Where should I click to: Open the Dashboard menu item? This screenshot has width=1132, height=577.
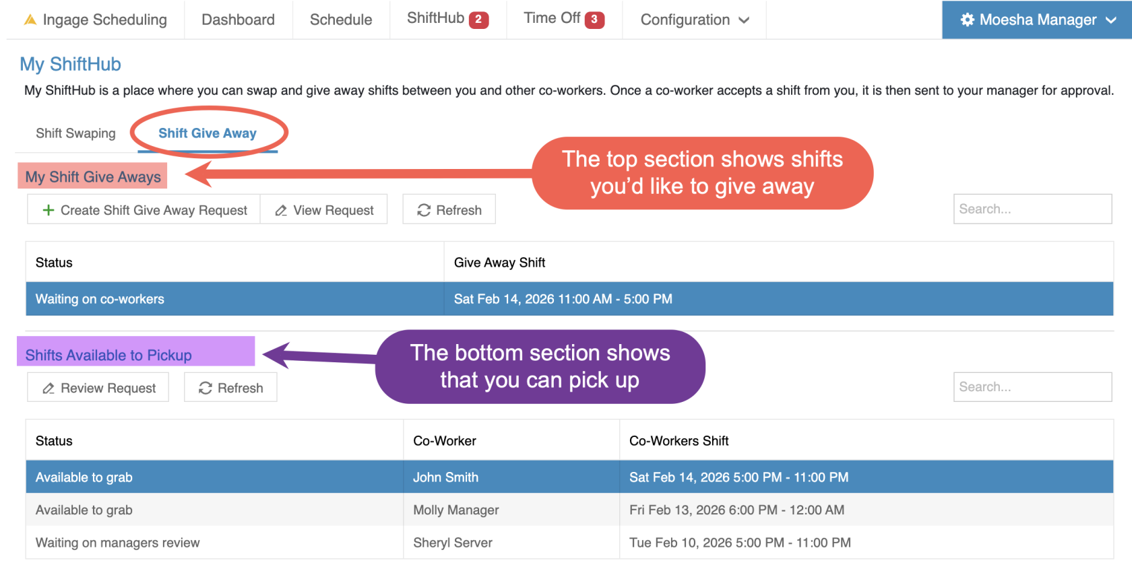pyautogui.click(x=238, y=20)
